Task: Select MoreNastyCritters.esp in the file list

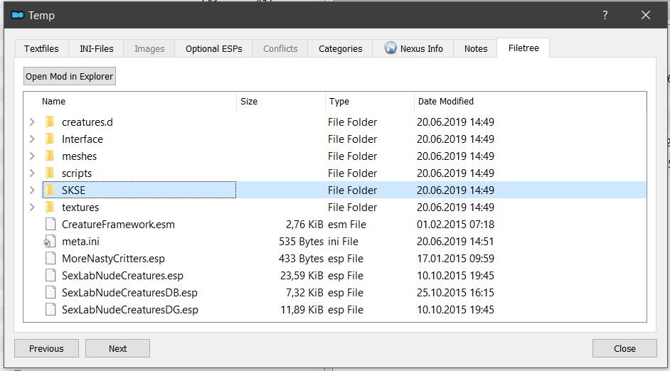Action: coord(113,259)
